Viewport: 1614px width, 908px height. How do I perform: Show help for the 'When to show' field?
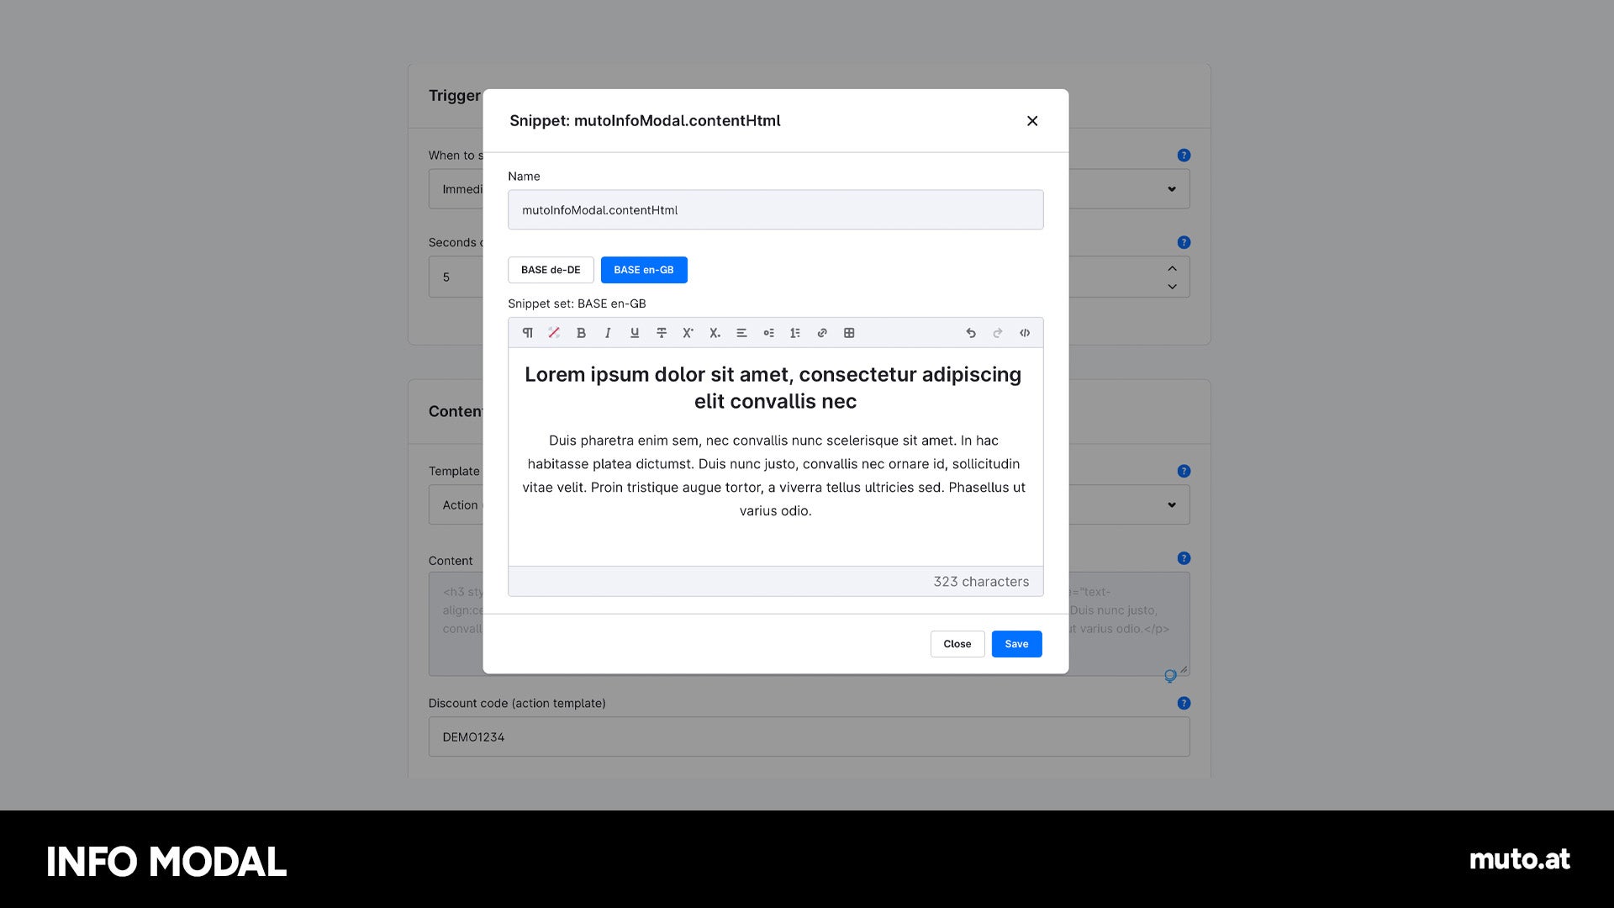click(x=1184, y=156)
